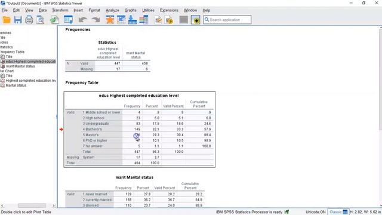Click in the Search application field
382x215 pixels.
click(227, 20)
